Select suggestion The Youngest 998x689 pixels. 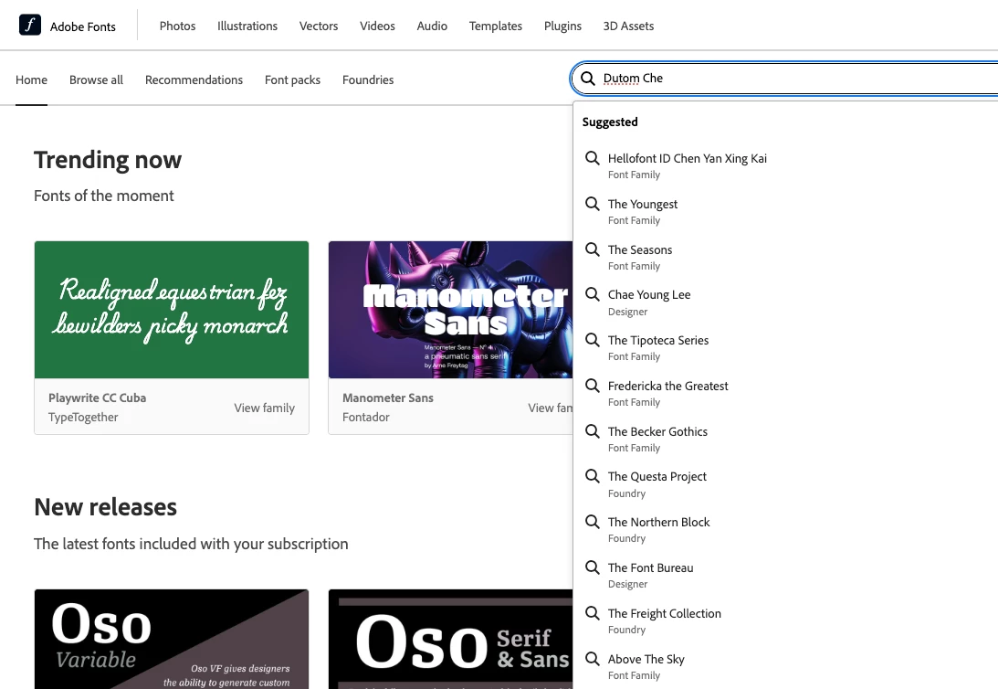pos(785,211)
